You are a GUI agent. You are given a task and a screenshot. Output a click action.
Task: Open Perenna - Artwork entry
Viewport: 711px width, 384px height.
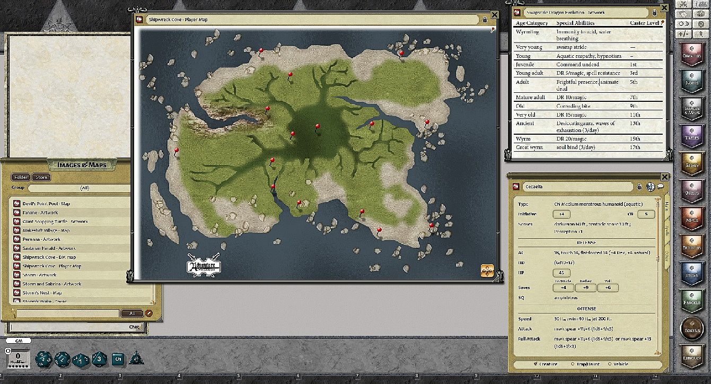point(41,239)
